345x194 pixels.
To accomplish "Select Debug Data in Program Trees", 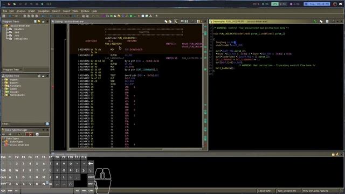I will tap(21, 39).
